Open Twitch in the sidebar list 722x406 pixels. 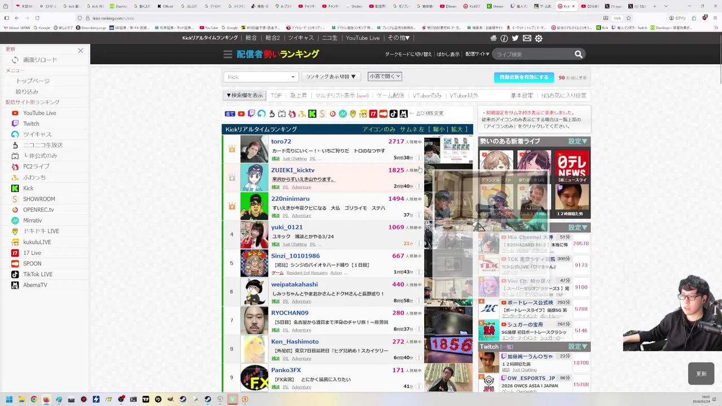[31, 123]
